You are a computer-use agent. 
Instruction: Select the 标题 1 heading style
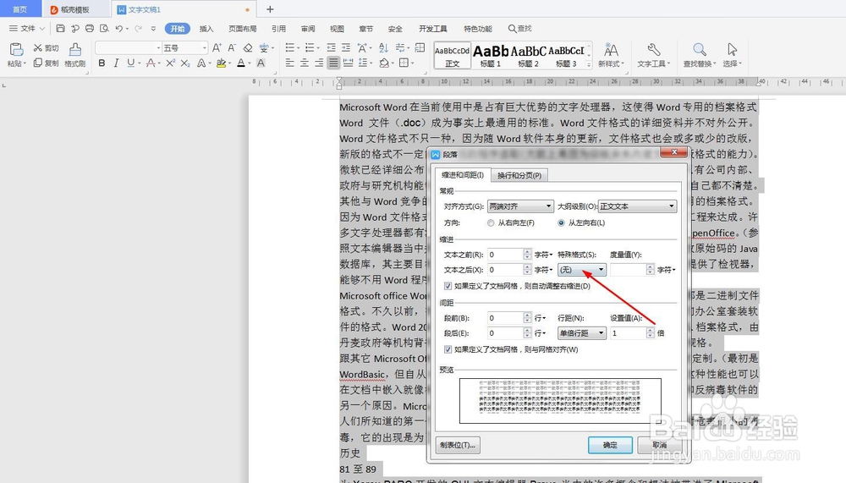491,56
